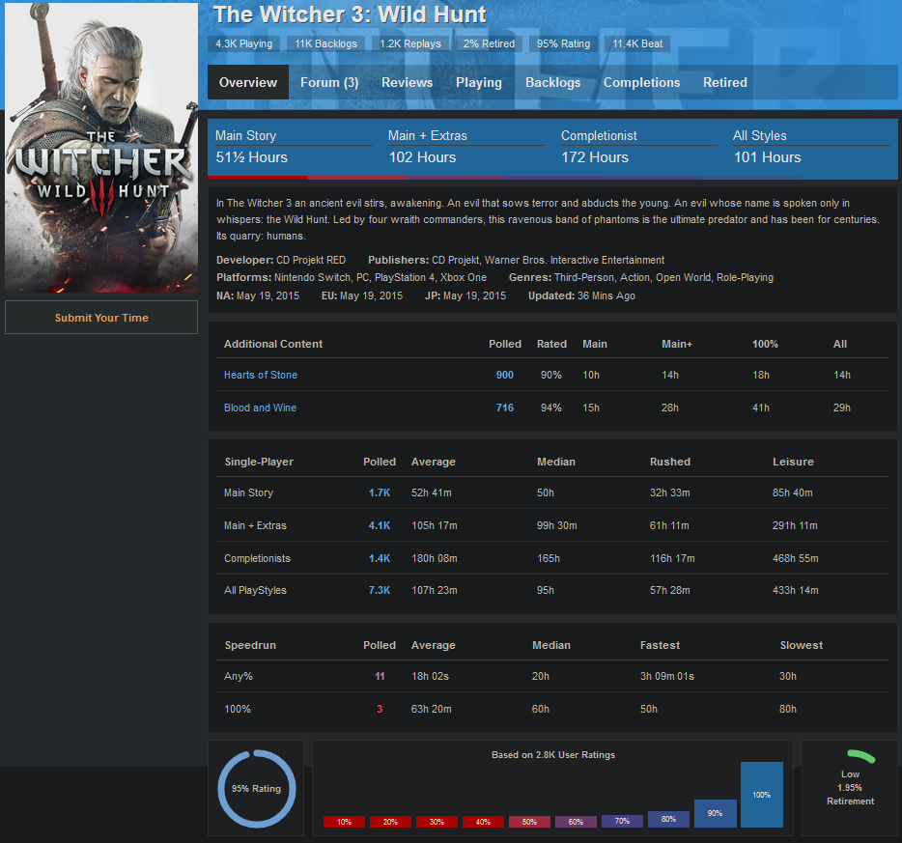Click the 80% rating bar in chart

tap(668, 820)
